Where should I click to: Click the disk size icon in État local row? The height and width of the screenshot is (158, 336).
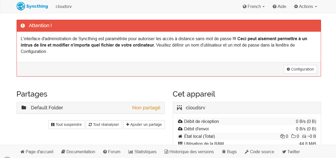(304, 136)
